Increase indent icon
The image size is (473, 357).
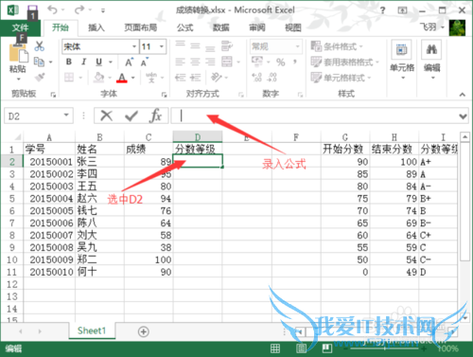[196, 77]
